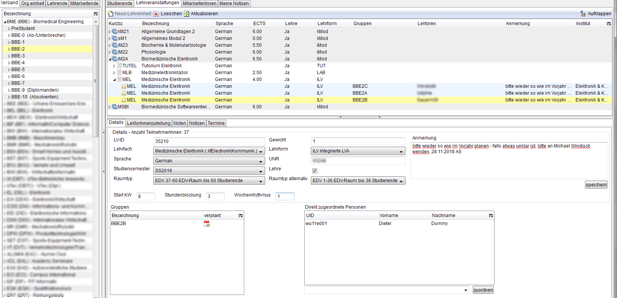Screen dimensions: 617x298
Task: Open the Raumtyp alternativ dropdown
Action: pyautogui.click(x=358, y=181)
